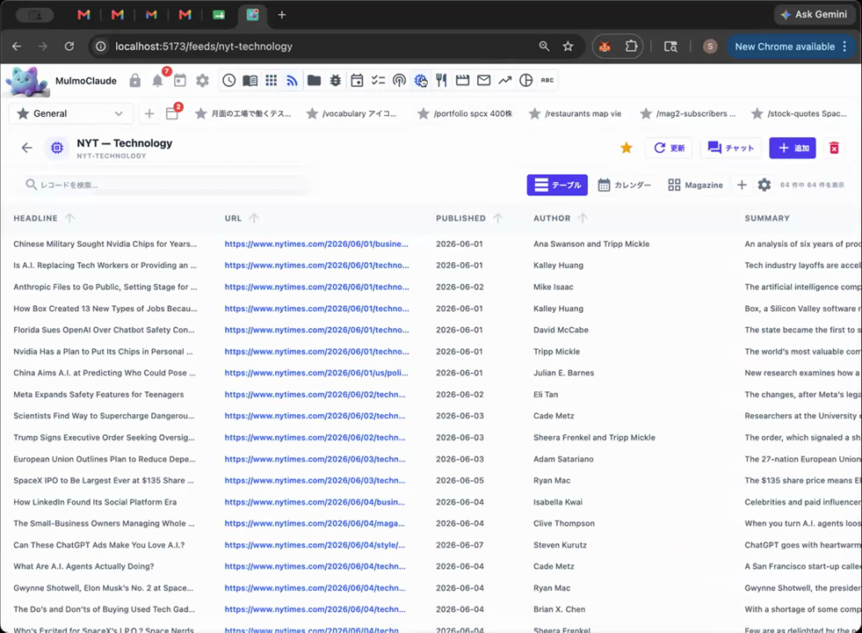Open the folder files icon
This screenshot has height=633, width=862.
(x=314, y=80)
